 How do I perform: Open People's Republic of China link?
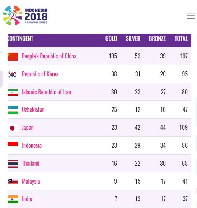click(x=49, y=56)
